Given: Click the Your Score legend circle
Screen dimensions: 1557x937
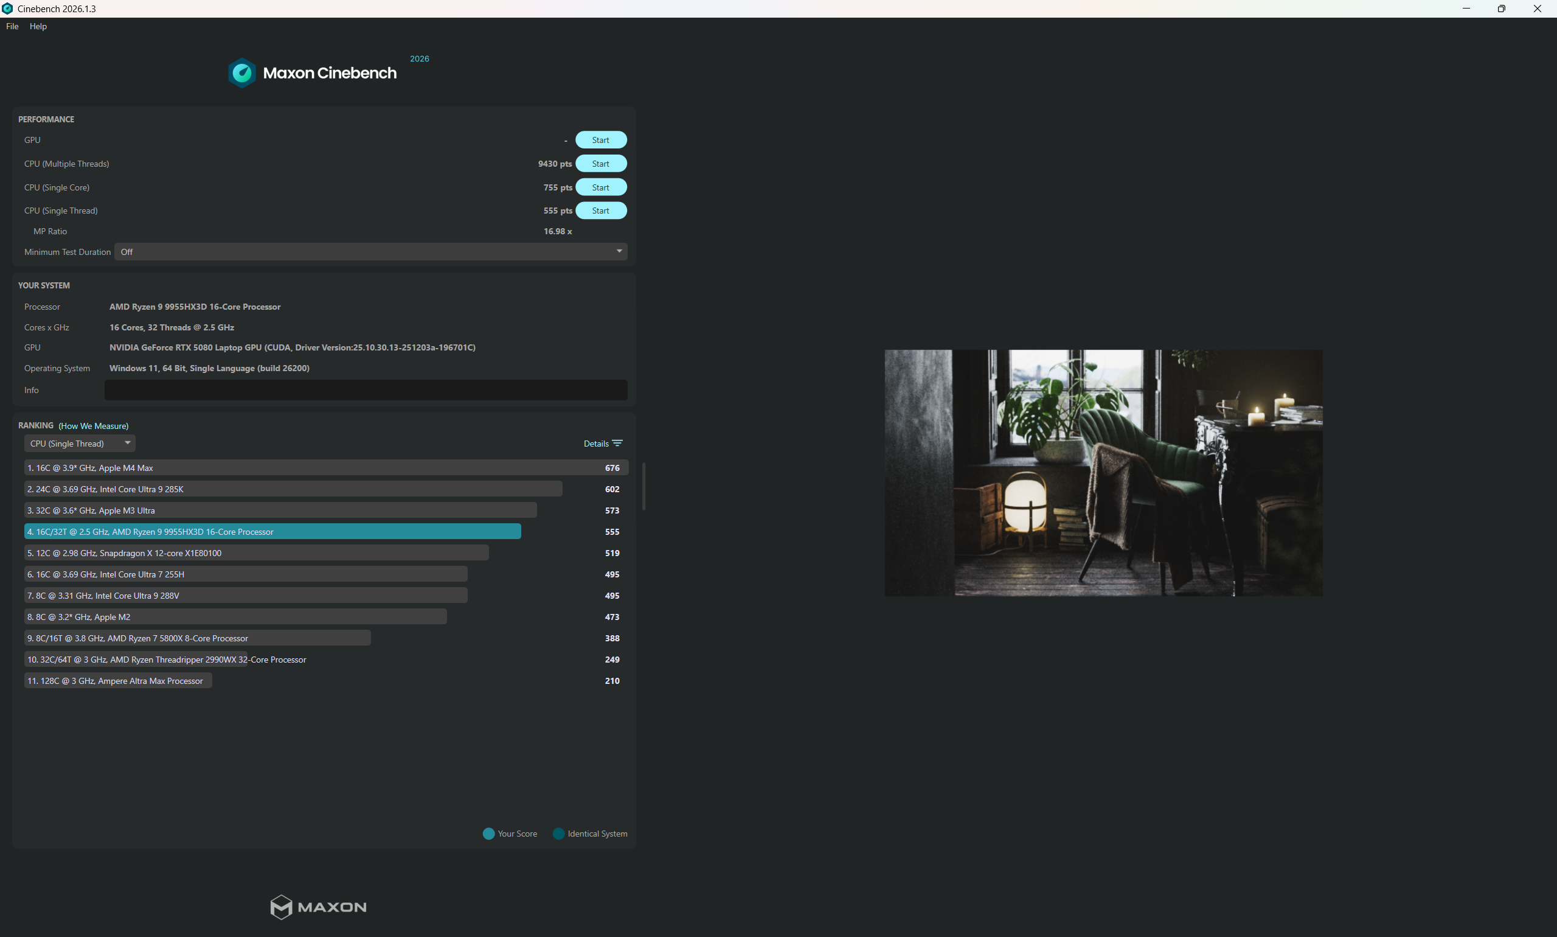Looking at the screenshot, I should click(x=488, y=834).
